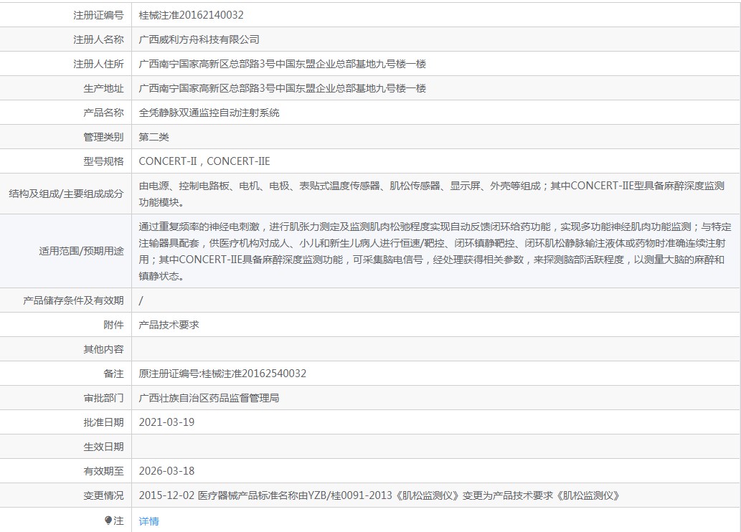
Task: Click the 生效日期 label
Action: click(103, 447)
